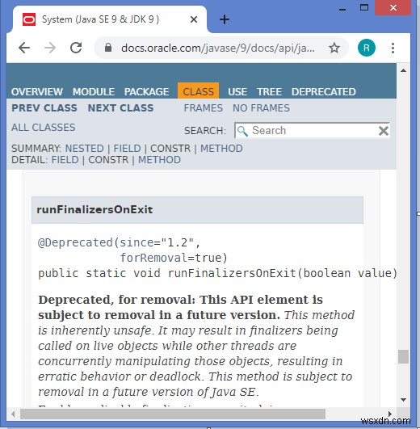Click the since="1.2" annotation attribute
This screenshot has width=420, height=429.
tap(157, 243)
